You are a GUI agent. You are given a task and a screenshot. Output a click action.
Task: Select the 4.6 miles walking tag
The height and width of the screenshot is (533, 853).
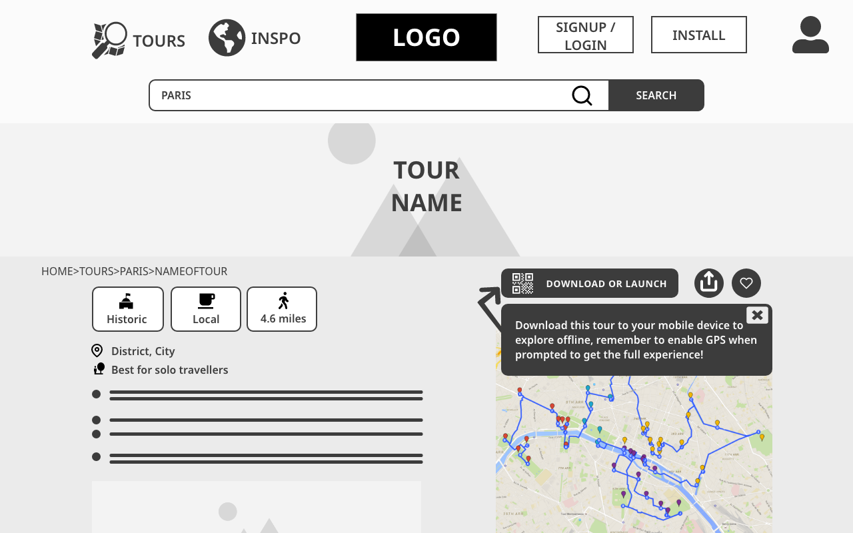(x=282, y=309)
